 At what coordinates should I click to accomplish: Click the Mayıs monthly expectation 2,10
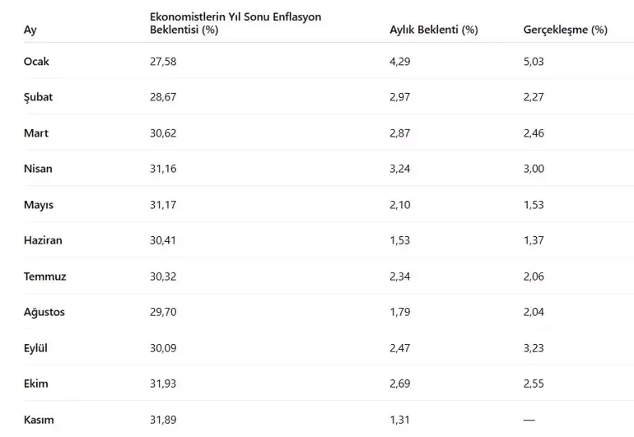[400, 205]
